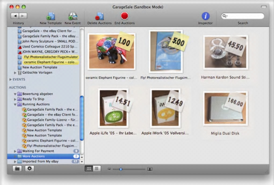Screen dimensions: 274x185
Task: Go back in History
Action: pyautogui.click(x=15, y=16)
